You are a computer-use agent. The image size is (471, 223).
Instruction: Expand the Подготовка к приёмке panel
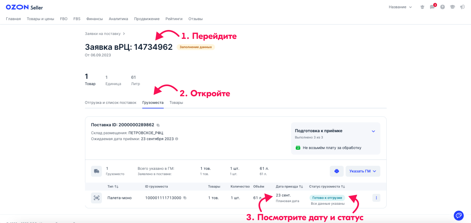click(373, 131)
